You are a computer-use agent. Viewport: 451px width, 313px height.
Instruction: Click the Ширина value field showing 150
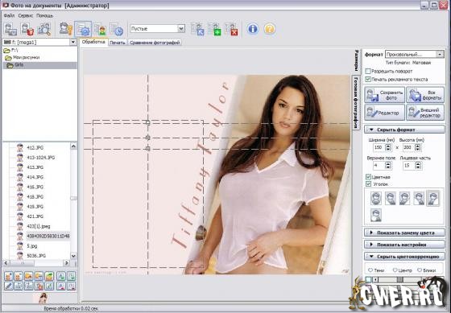pos(379,147)
